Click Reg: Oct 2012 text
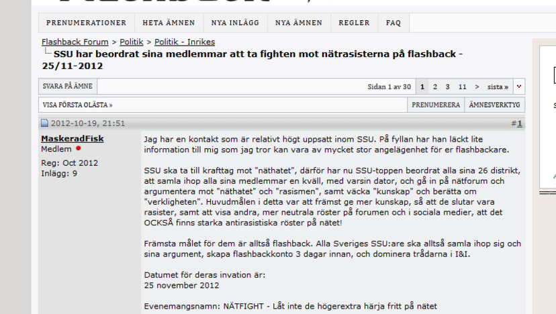The image size is (556, 314). click(70, 163)
